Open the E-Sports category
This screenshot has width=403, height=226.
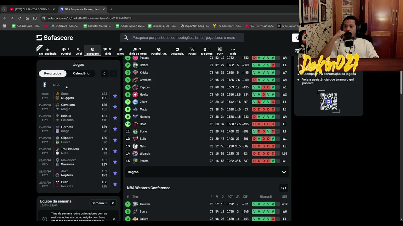(x=207, y=51)
